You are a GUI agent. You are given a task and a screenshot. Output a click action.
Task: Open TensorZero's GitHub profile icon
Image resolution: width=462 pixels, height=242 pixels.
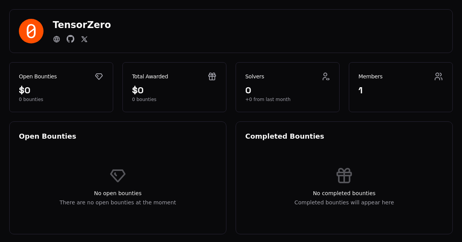click(x=70, y=39)
